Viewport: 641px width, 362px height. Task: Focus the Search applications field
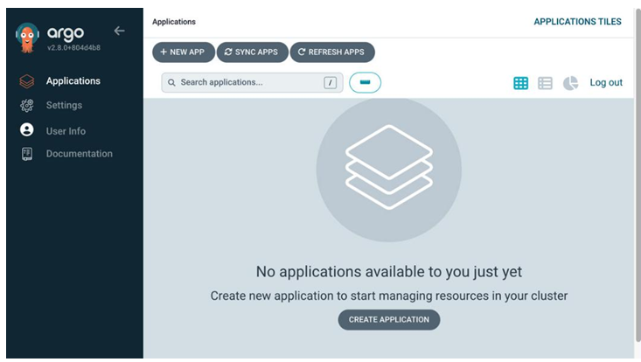252,82
